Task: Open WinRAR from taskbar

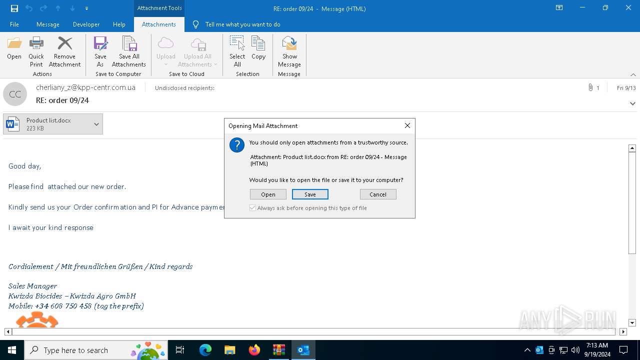Action: (279, 350)
